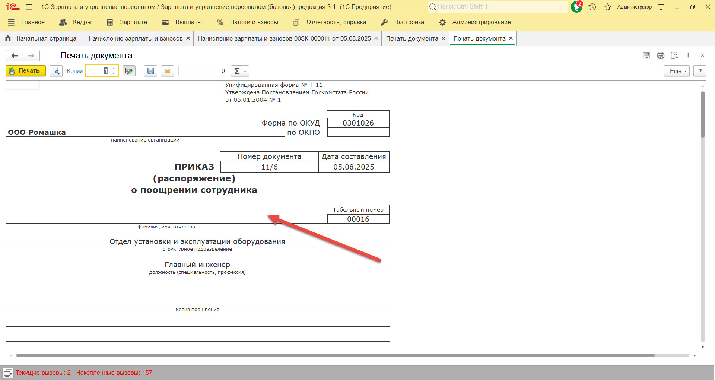Open favorites star icon
This screenshot has width=715, height=380.
[x=608, y=7]
